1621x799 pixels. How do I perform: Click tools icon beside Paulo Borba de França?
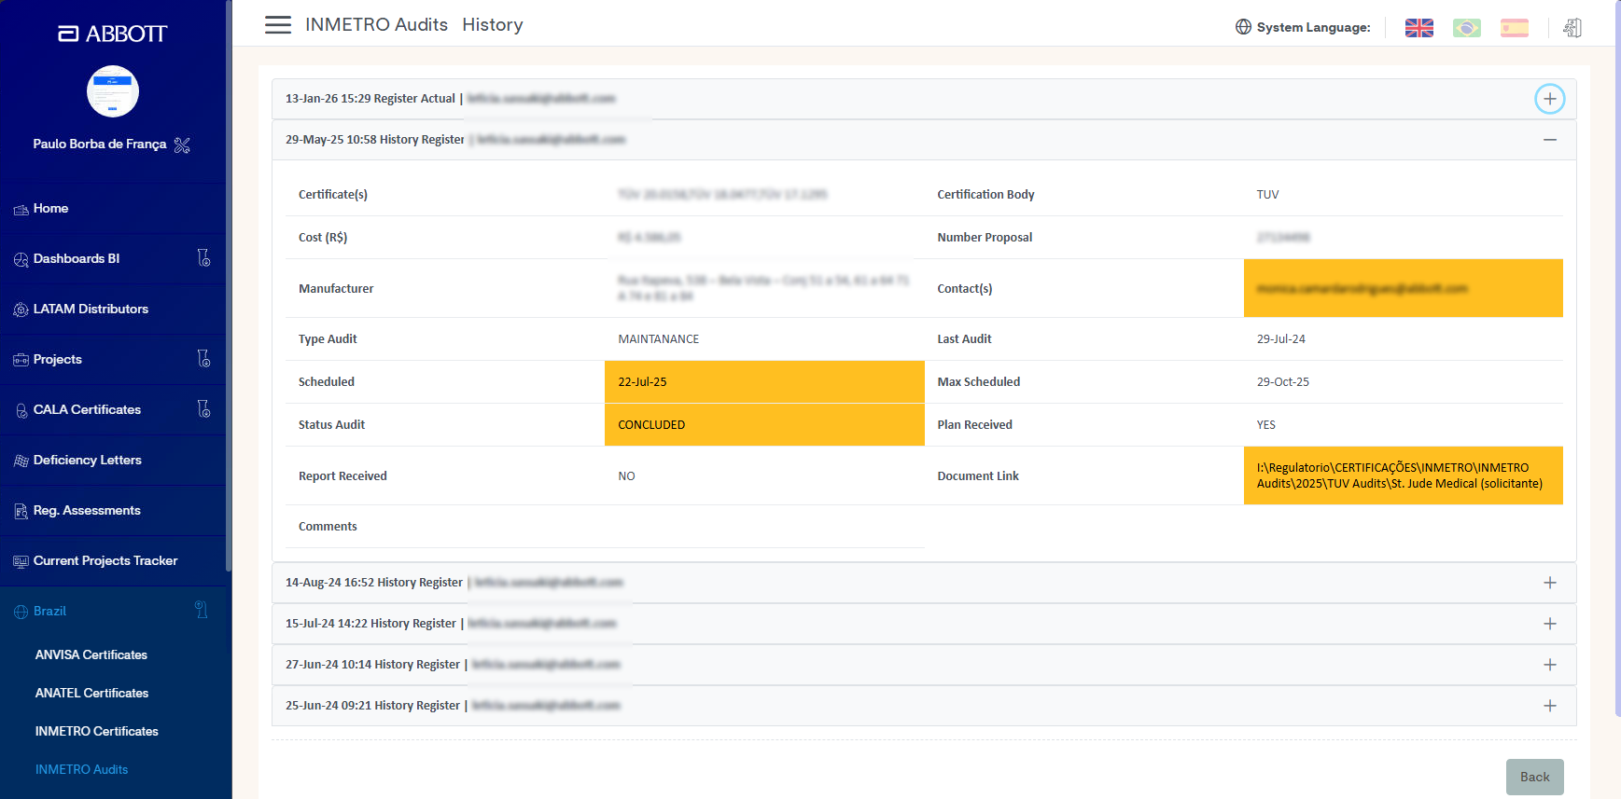[x=182, y=145]
